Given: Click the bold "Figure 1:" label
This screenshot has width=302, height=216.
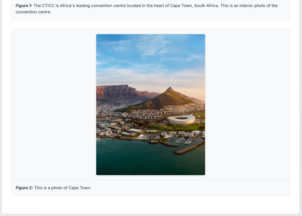Looking at the screenshot, I should (24, 6).
